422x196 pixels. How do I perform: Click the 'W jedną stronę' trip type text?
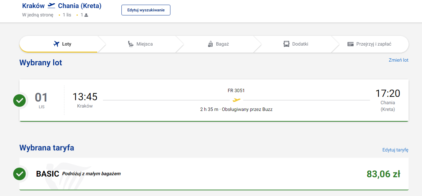[x=38, y=15]
